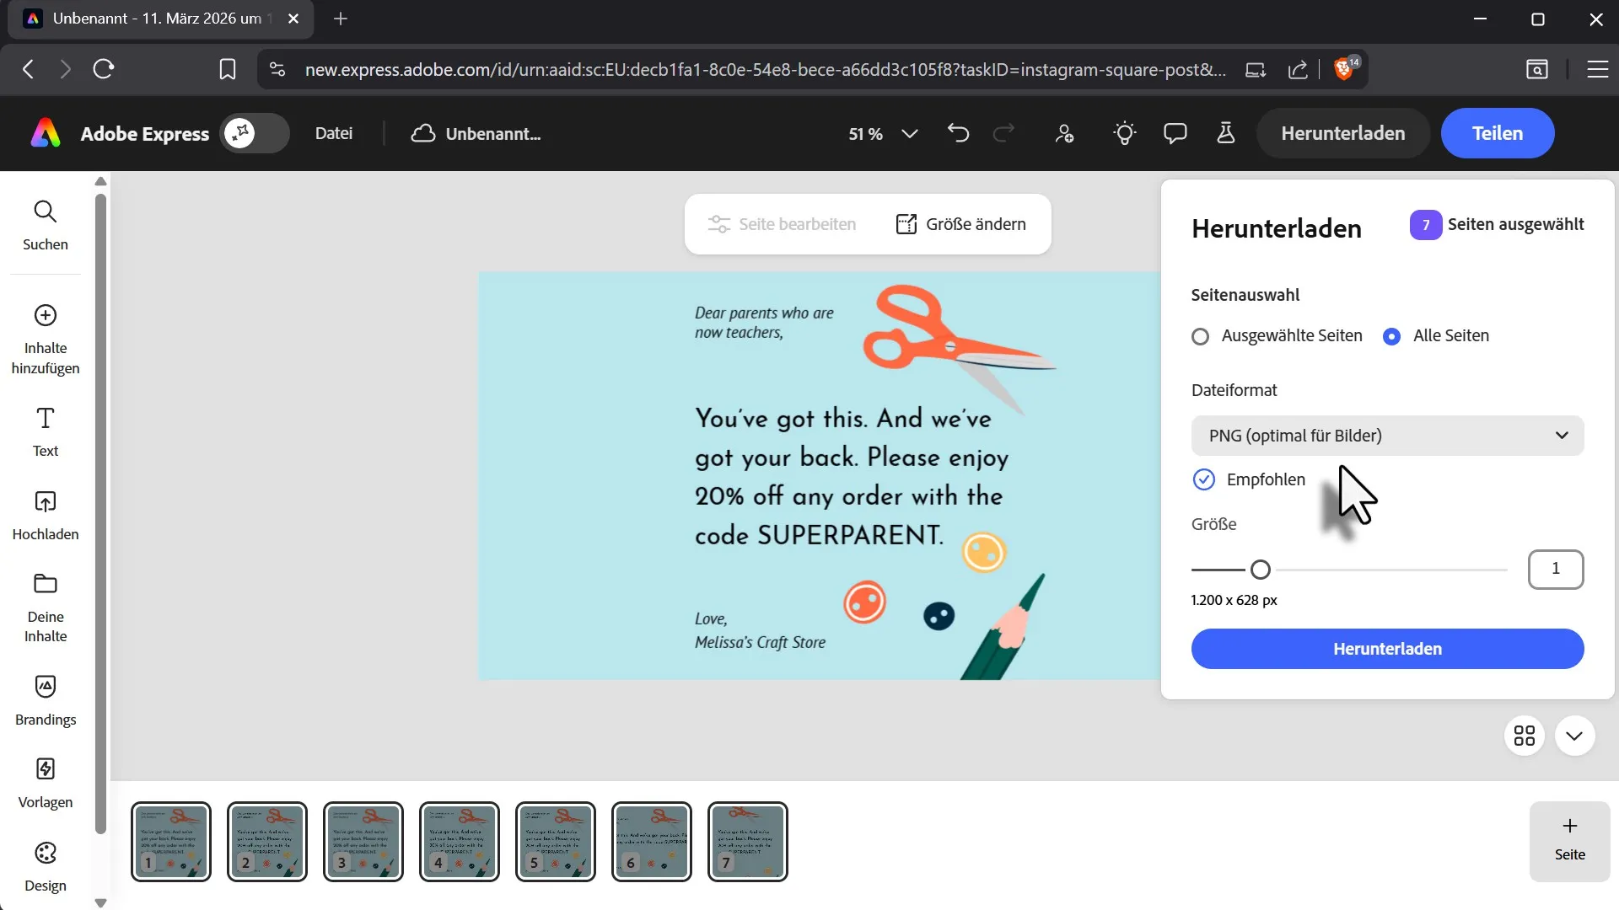Open the Datei menu
1619x910 pixels.
[x=333, y=133]
